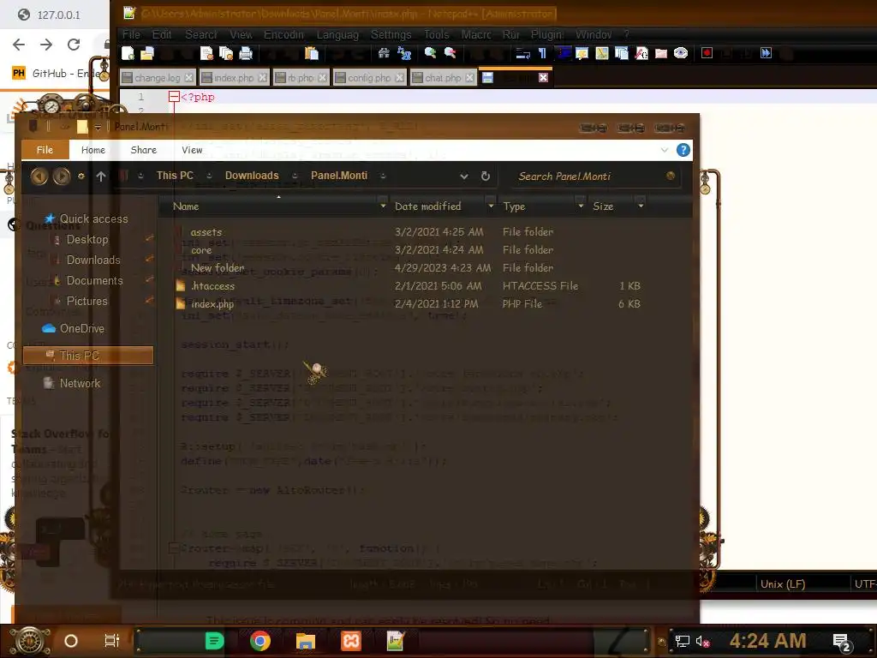Select Network in Explorer sidebar
Image resolution: width=877 pixels, height=658 pixels.
pos(80,383)
